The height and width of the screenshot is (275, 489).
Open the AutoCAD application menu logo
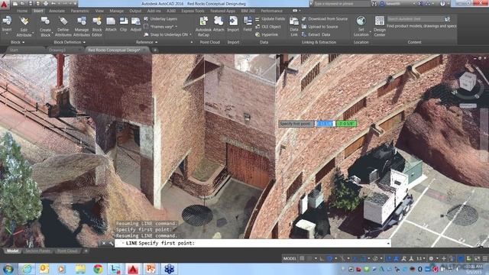click(x=5, y=5)
